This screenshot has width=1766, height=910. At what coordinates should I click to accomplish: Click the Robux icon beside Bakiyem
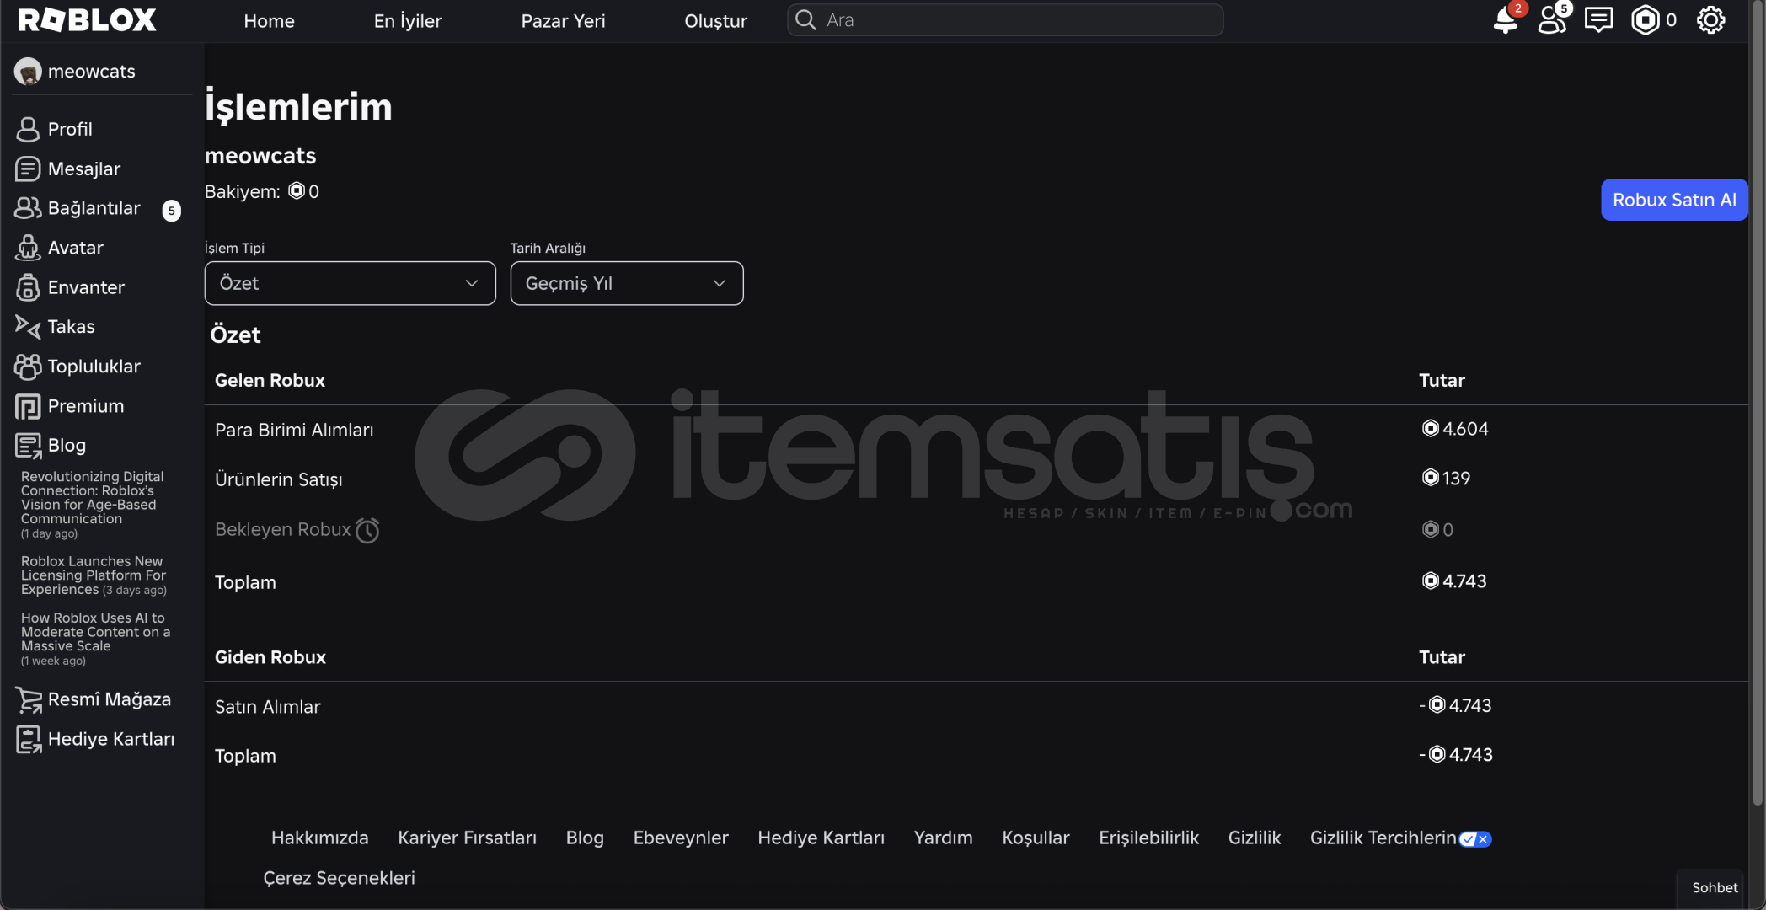tap(297, 191)
